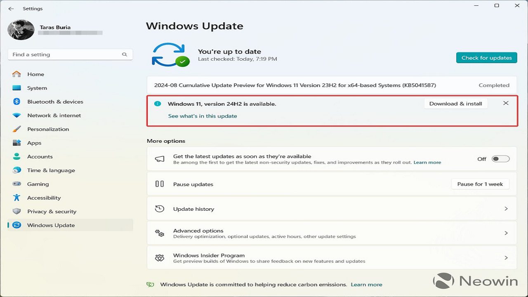Select Gaming in the sidebar
The width and height of the screenshot is (528, 297).
coord(70,184)
